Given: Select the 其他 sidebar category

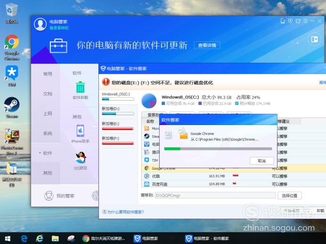Looking at the screenshot, I should click(x=48, y=173).
